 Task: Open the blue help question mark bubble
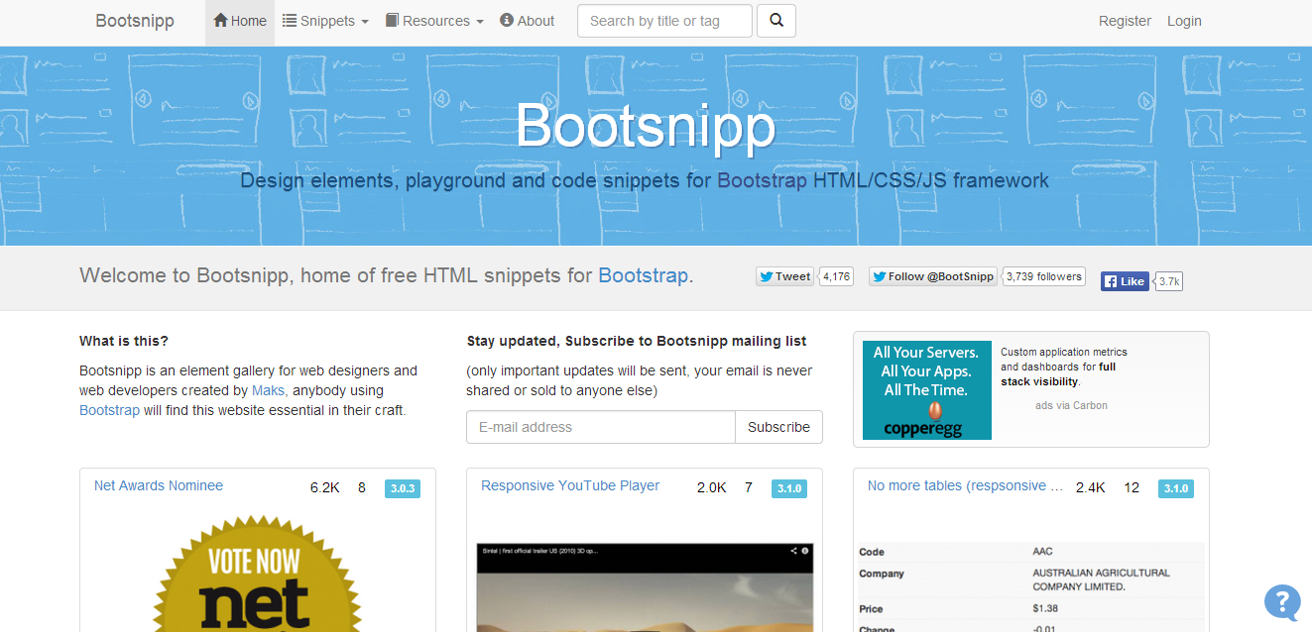click(1282, 601)
